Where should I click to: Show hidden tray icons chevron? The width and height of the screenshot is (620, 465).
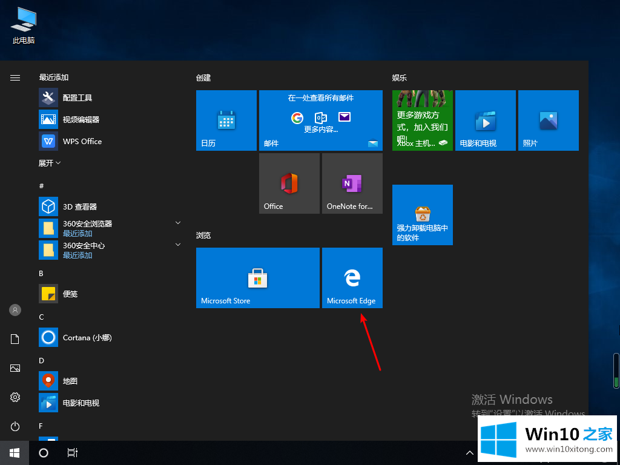coord(469,453)
